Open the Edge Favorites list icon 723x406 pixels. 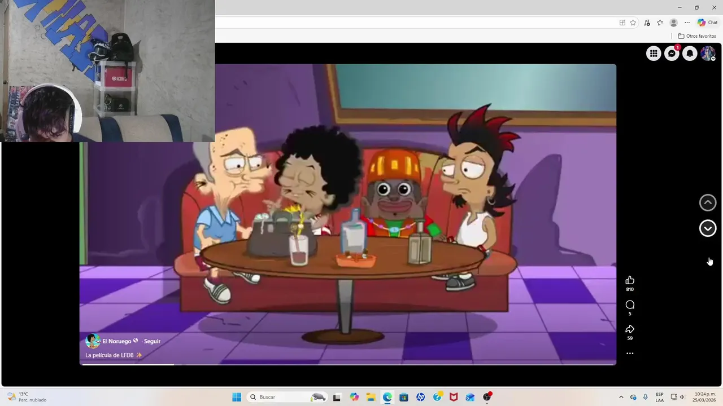pyautogui.click(x=660, y=23)
